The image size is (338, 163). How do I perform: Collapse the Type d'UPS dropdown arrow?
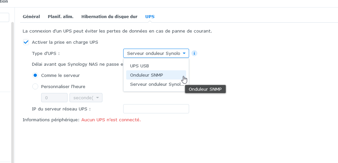pyautogui.click(x=184, y=53)
